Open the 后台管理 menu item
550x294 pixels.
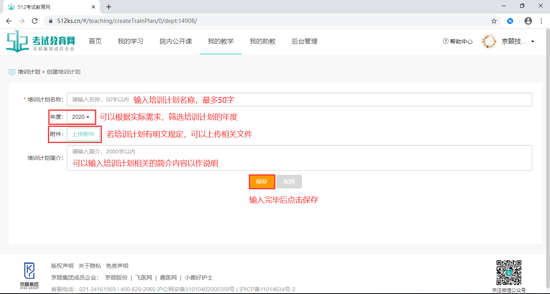pos(304,41)
